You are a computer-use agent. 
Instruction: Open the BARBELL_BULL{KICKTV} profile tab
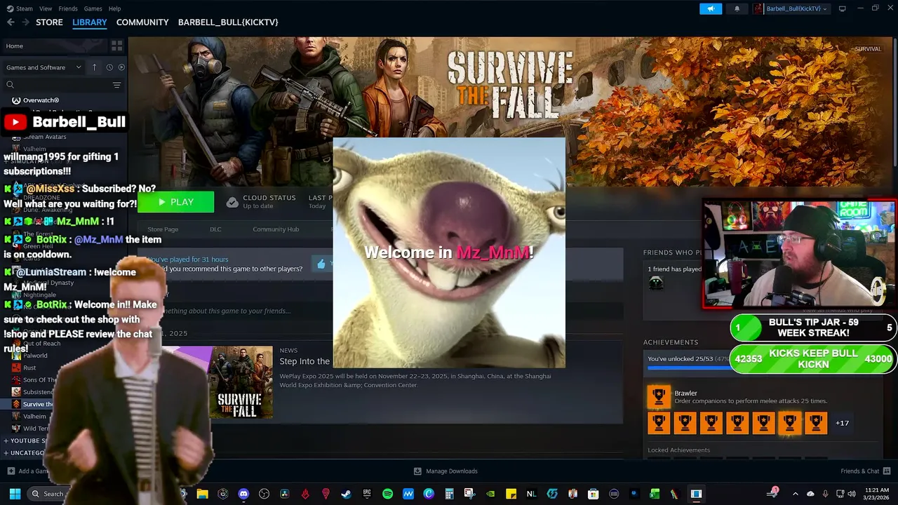tap(228, 22)
